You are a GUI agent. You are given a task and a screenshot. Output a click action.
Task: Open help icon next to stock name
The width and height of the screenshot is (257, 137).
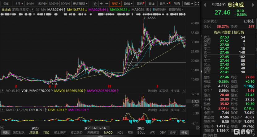33,10
